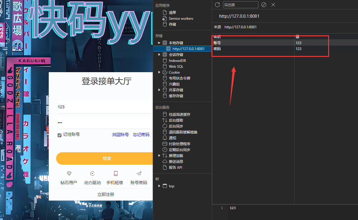This screenshot has width=358, height=220.
Task: Open 后台同步 background service
Action: (176, 126)
